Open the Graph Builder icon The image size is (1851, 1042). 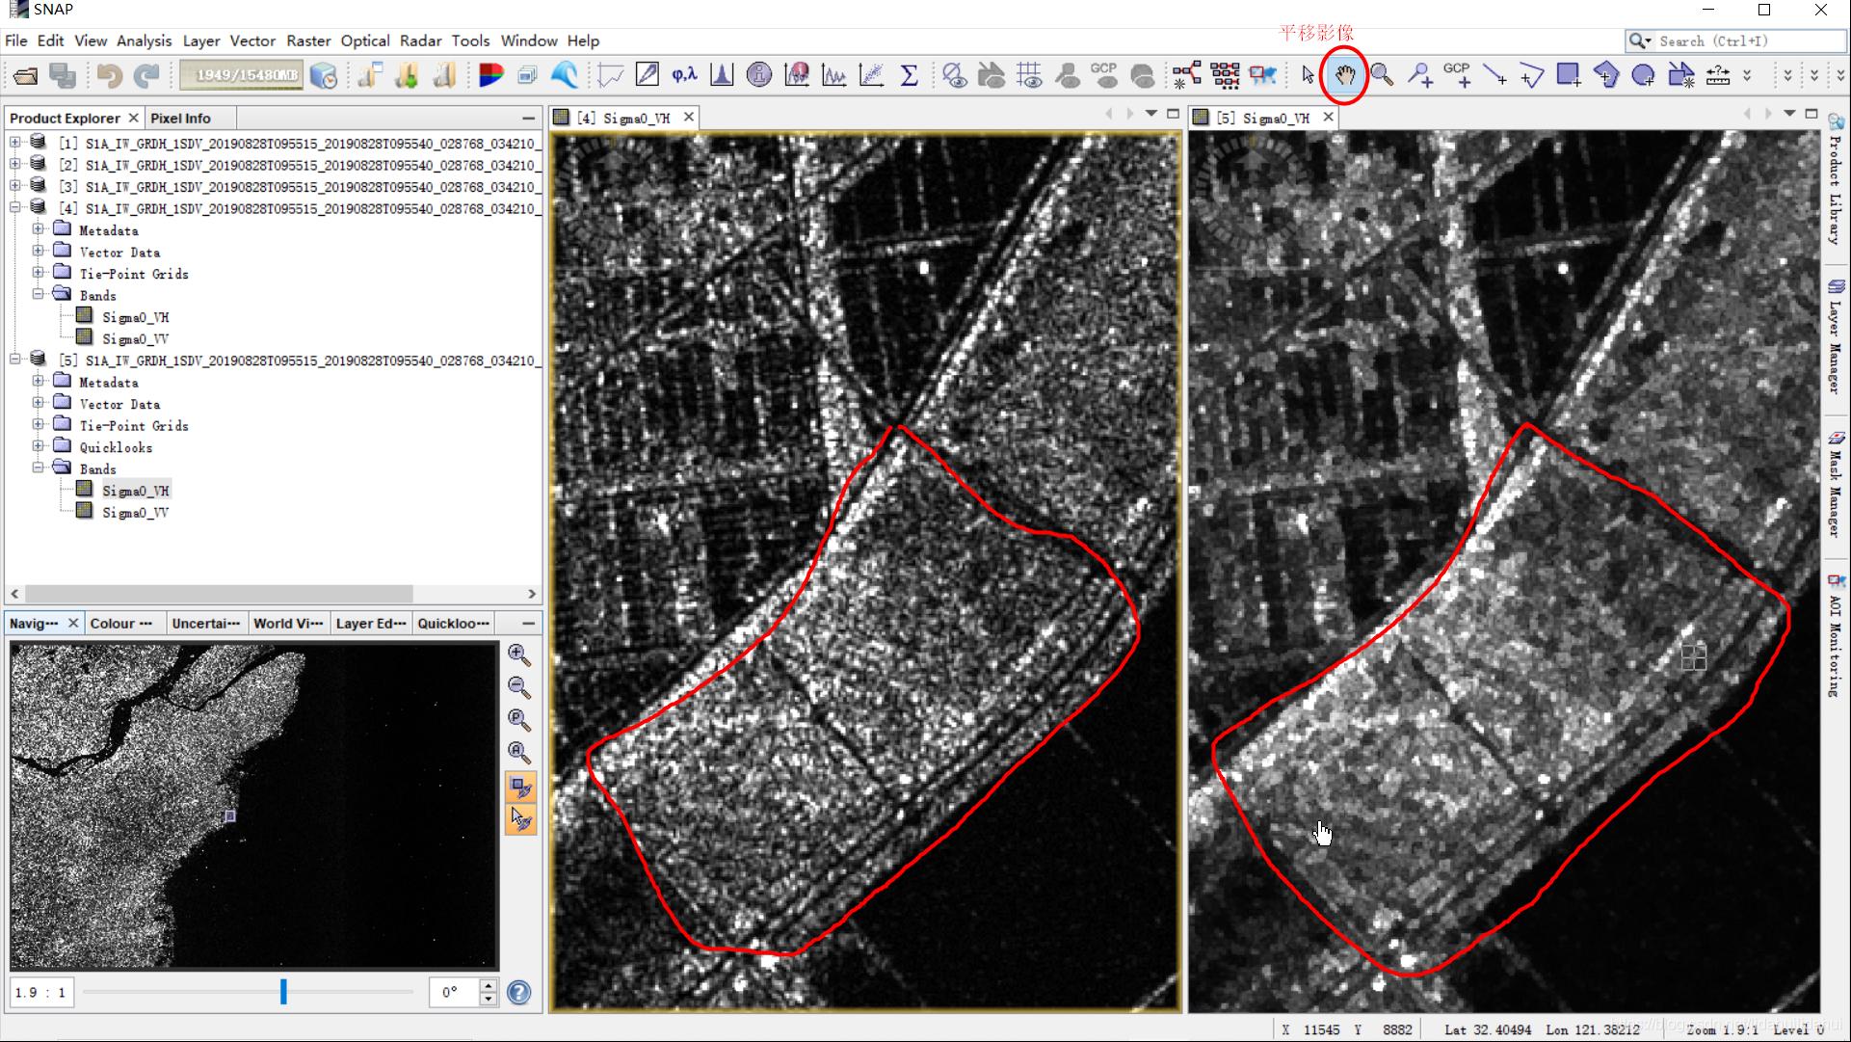(1186, 75)
